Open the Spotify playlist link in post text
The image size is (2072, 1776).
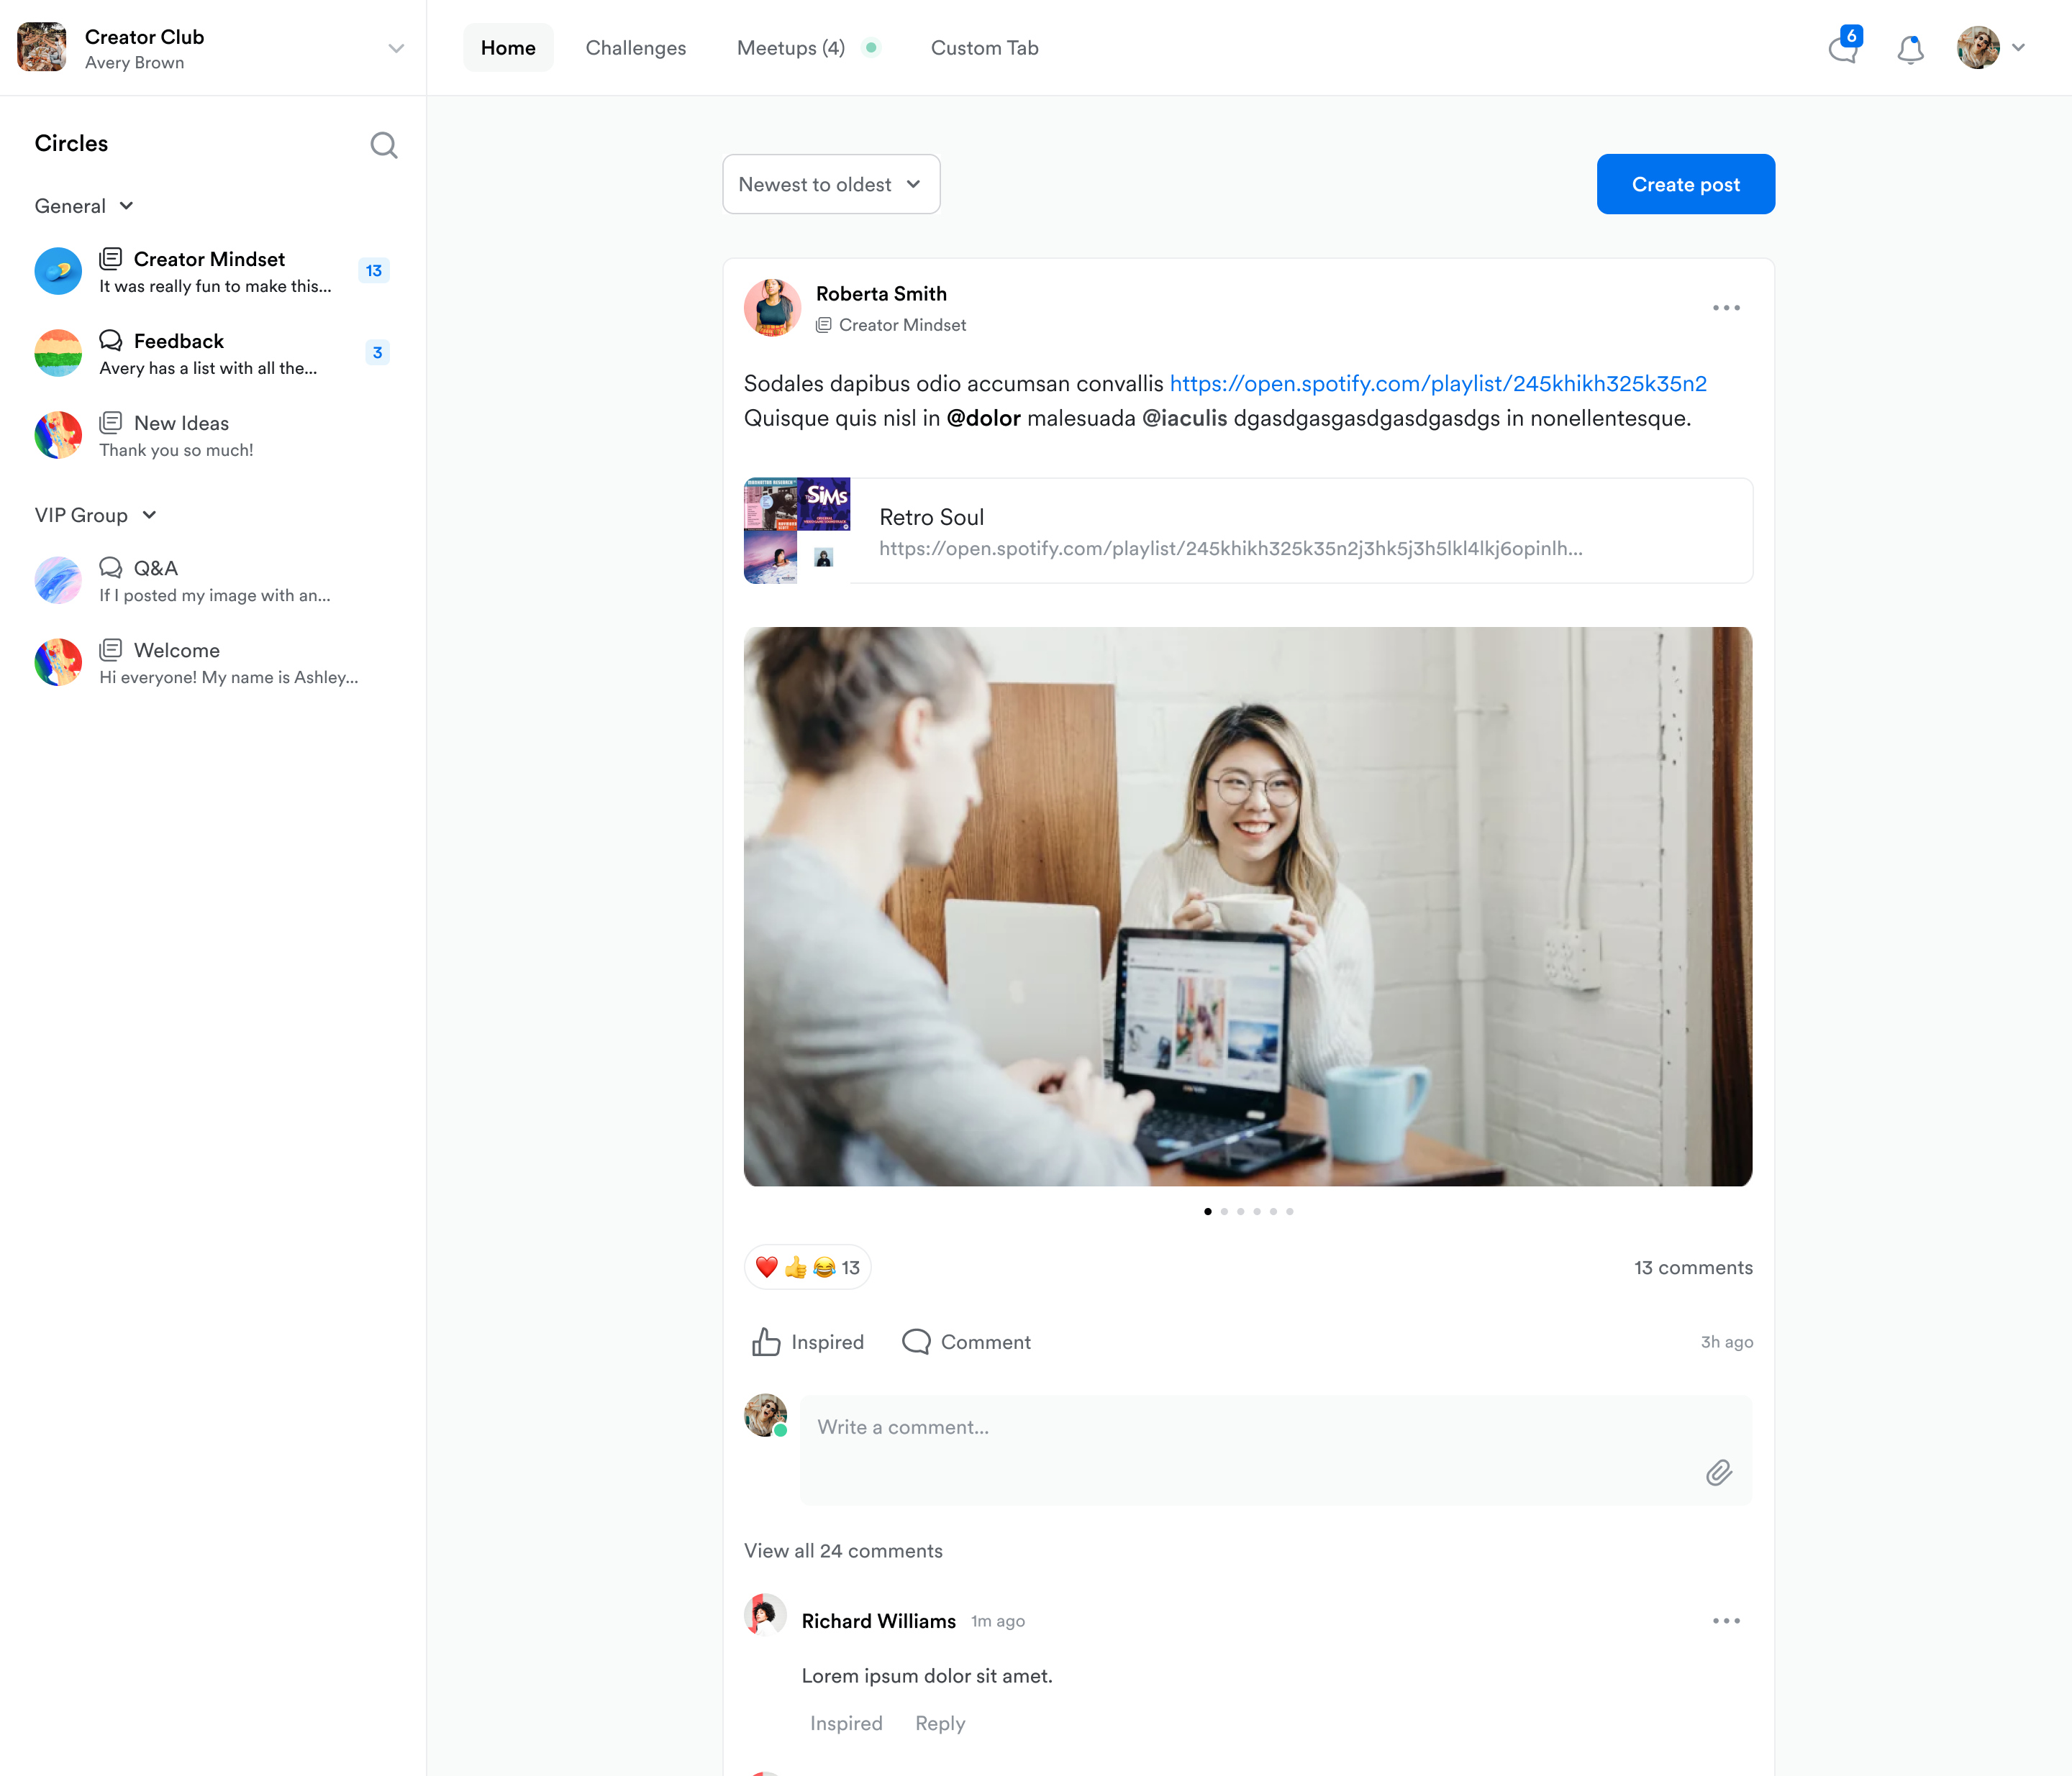pos(1437,384)
